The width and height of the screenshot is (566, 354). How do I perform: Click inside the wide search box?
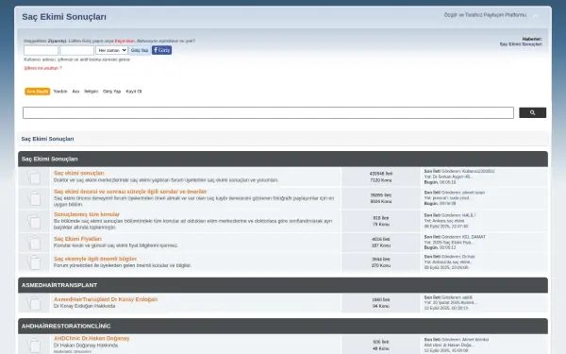click(268, 112)
